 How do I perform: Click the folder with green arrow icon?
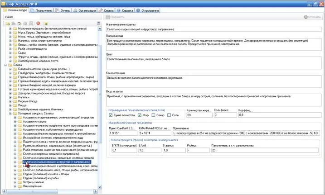pyautogui.click(x=46, y=24)
